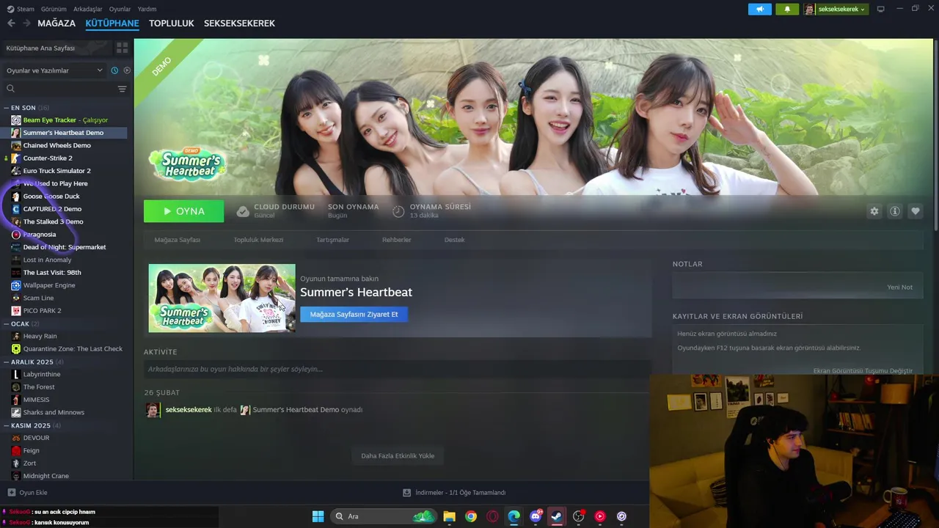
Task: Click Ekran Görüntüsü Tuşunu Değiştir button
Action: pyautogui.click(x=863, y=371)
